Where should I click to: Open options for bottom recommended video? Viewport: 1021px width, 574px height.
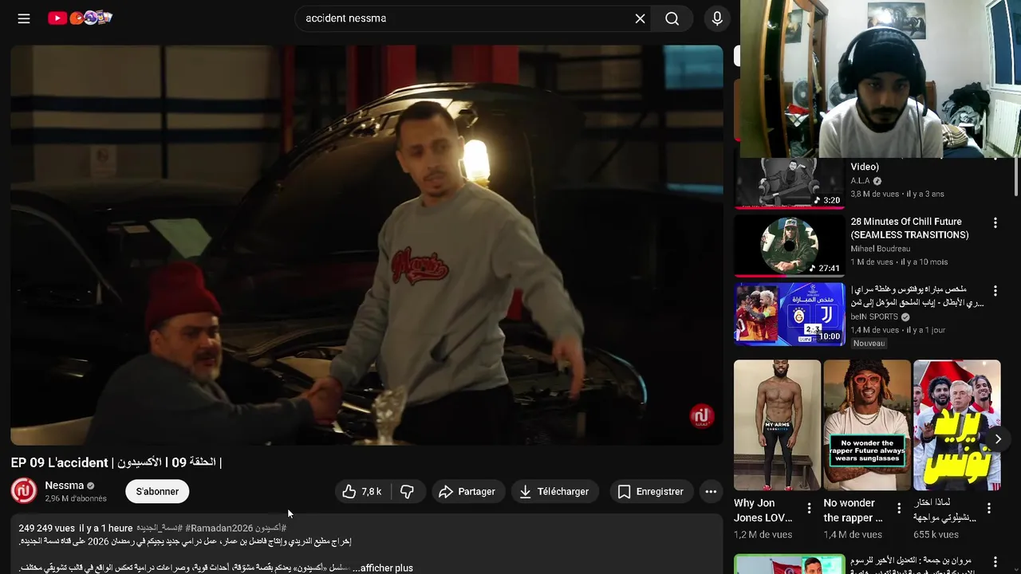point(995,562)
